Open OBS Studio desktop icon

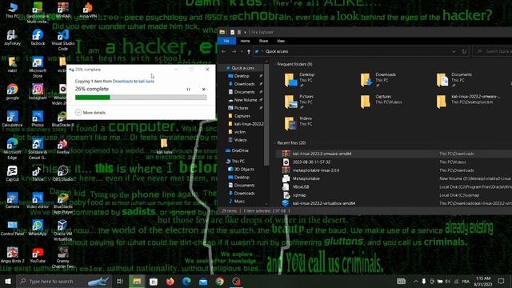point(63,173)
